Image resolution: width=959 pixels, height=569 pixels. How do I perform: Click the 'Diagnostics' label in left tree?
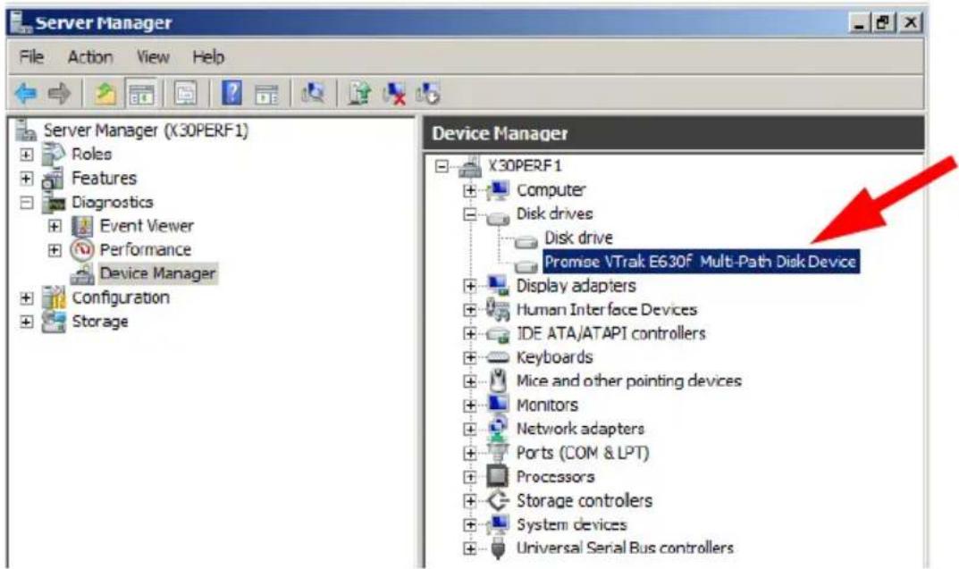(113, 202)
